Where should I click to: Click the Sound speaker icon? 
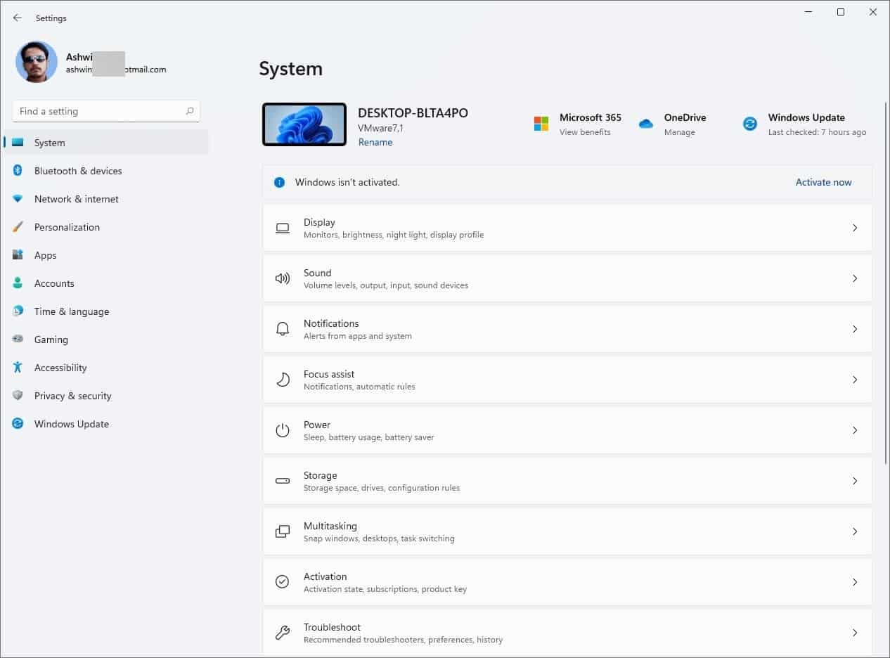(282, 278)
